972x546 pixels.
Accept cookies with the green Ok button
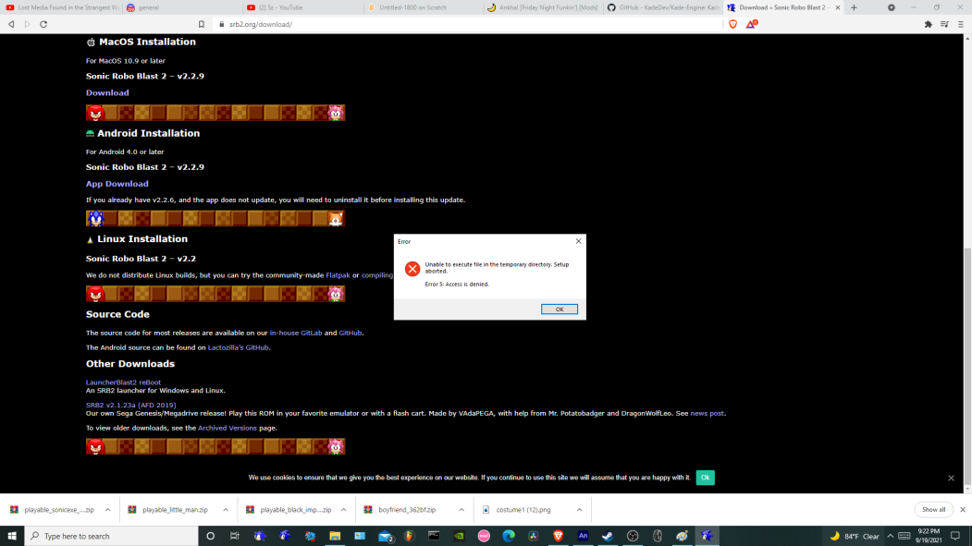click(705, 478)
